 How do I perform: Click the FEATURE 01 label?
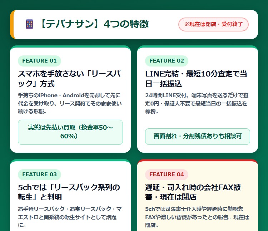click(x=39, y=61)
